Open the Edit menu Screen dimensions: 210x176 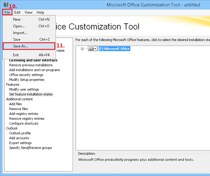[17, 12]
